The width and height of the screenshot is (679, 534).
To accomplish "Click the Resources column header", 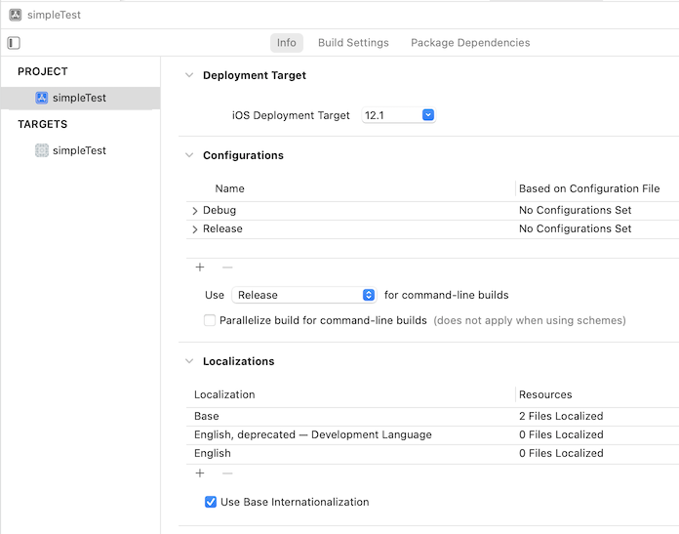I will pyautogui.click(x=545, y=394).
